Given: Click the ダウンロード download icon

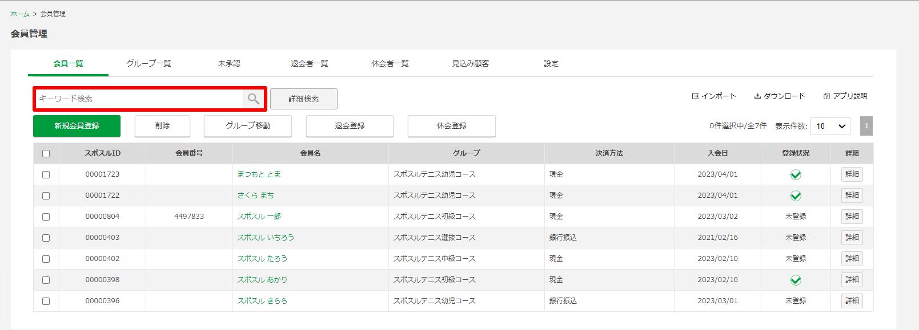Looking at the screenshot, I should point(757,96).
